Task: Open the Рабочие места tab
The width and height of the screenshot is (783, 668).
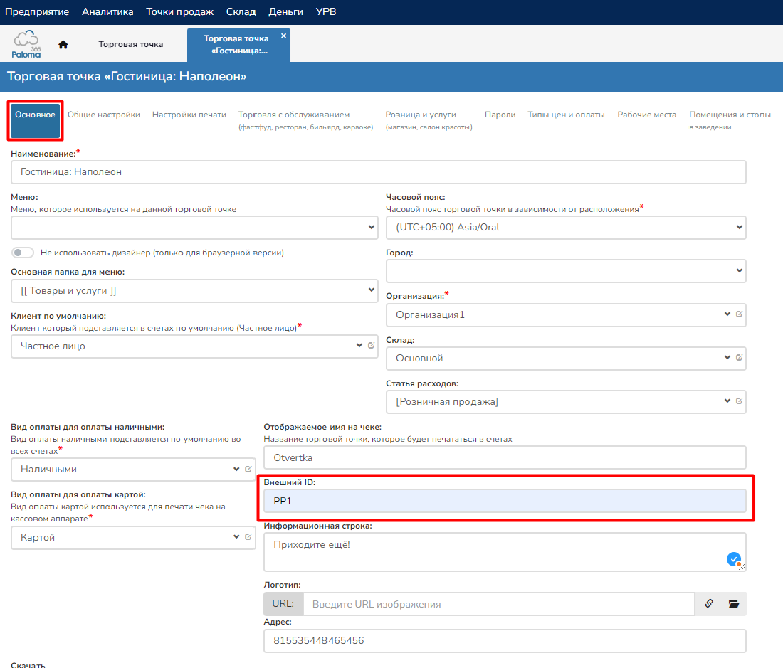Action: [x=646, y=115]
